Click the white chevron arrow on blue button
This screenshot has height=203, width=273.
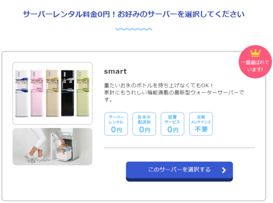[224, 170]
